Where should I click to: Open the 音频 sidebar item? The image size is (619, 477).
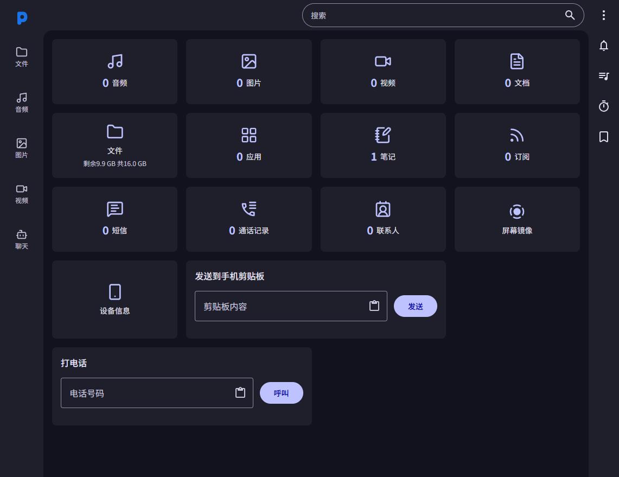pyautogui.click(x=22, y=103)
